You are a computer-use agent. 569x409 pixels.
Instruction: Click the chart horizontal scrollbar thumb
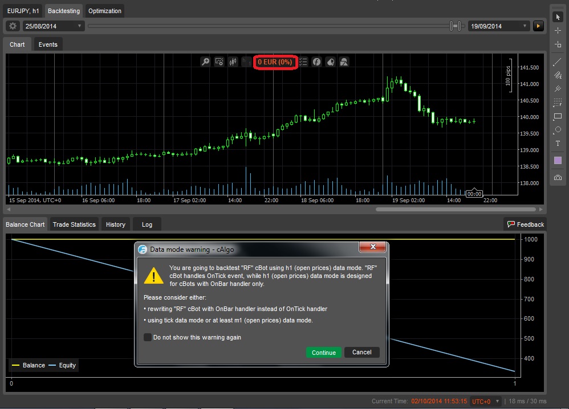456,209
